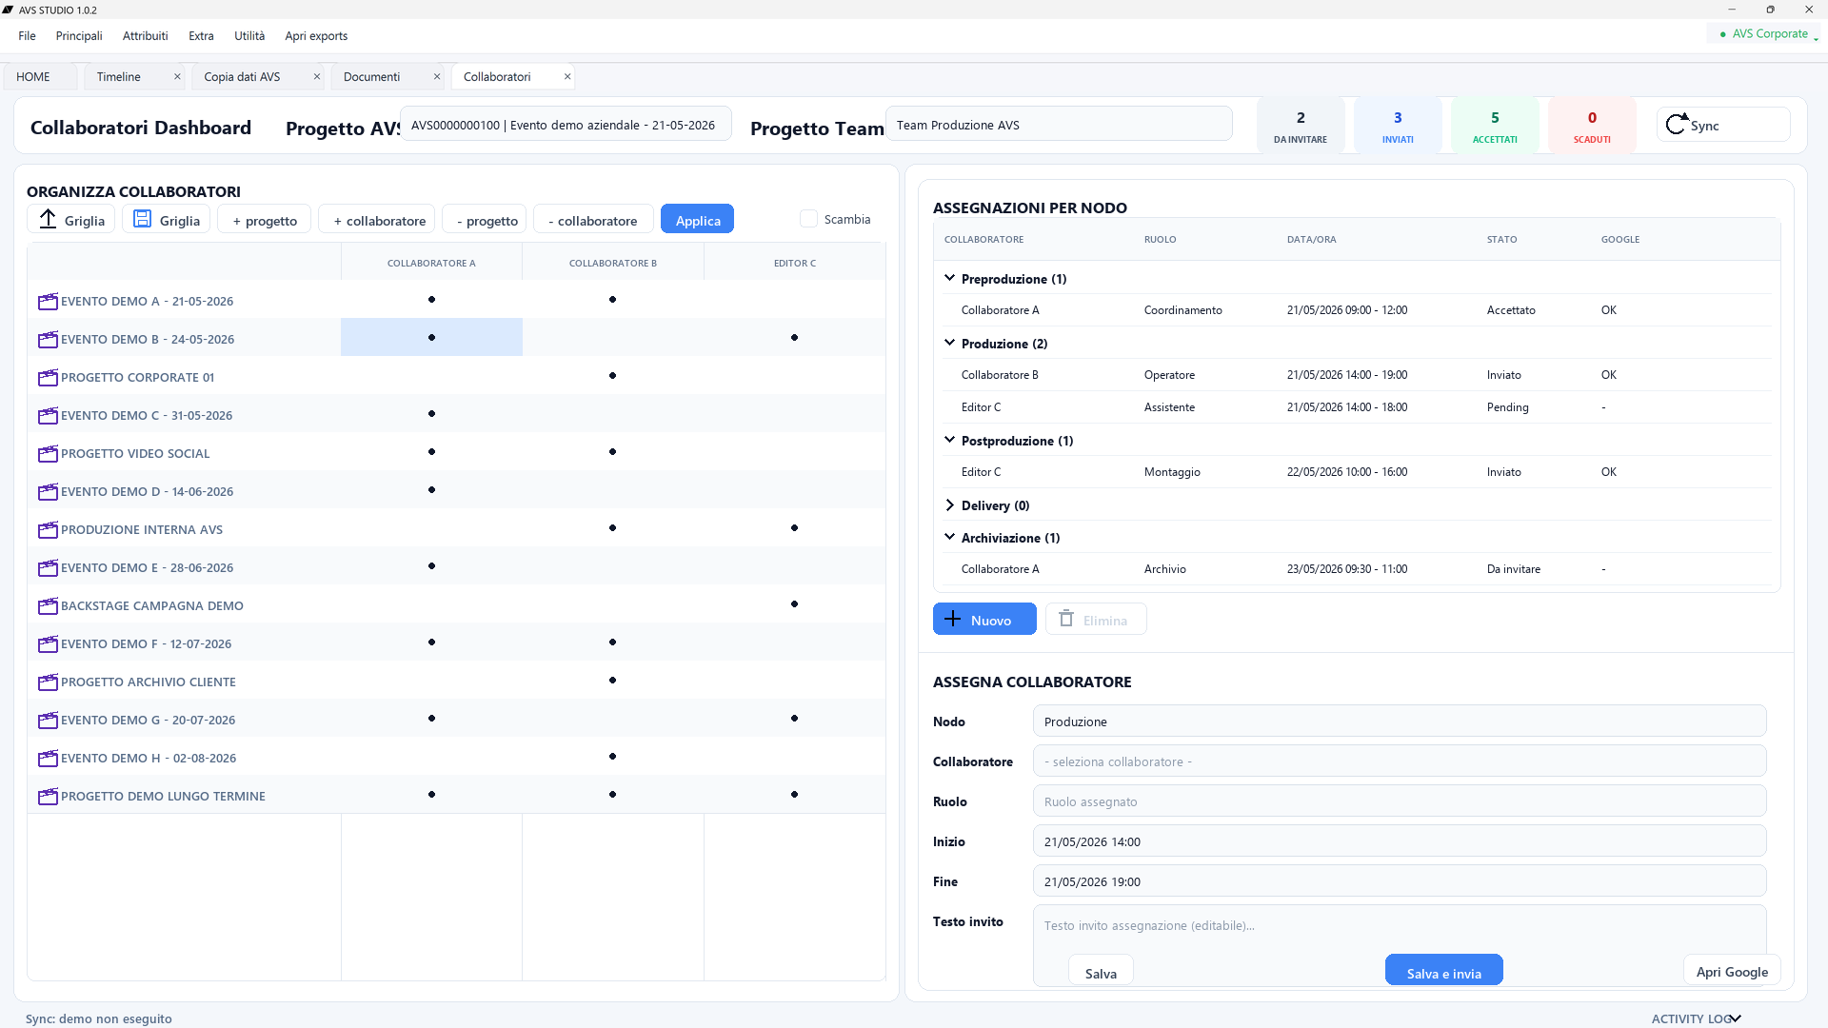The height and width of the screenshot is (1028, 1828).
Task: Enable the Scambia checkbox
Action: [x=808, y=219]
